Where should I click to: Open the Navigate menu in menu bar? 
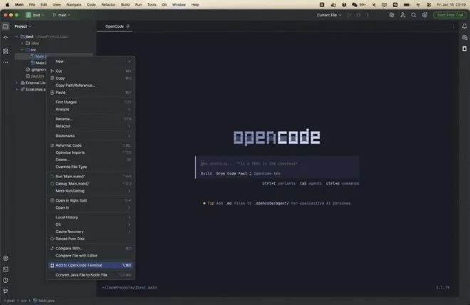(x=74, y=4)
